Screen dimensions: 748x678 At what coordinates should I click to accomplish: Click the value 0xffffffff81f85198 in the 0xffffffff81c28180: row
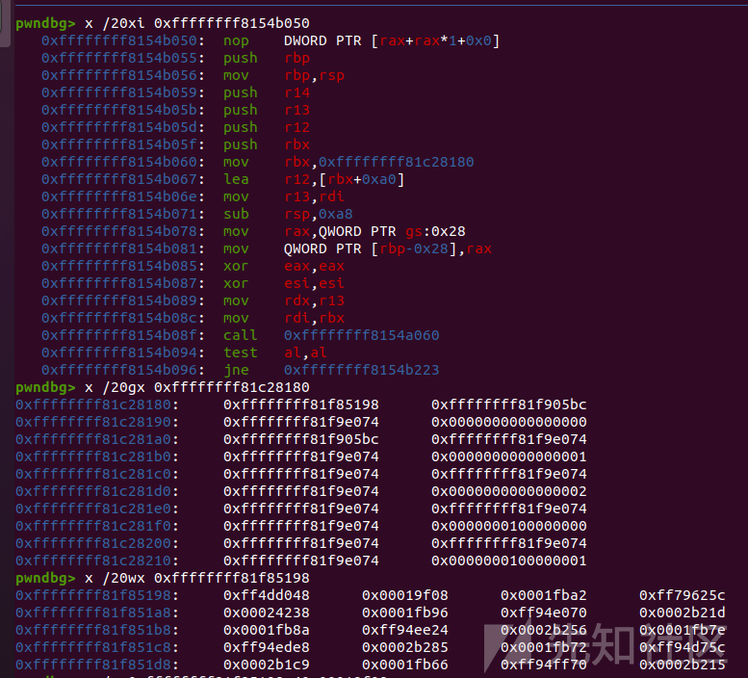pos(301,404)
